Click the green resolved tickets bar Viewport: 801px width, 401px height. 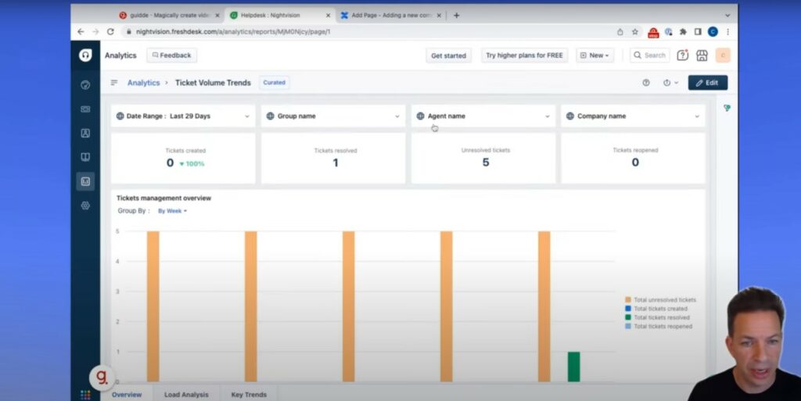tap(573, 367)
